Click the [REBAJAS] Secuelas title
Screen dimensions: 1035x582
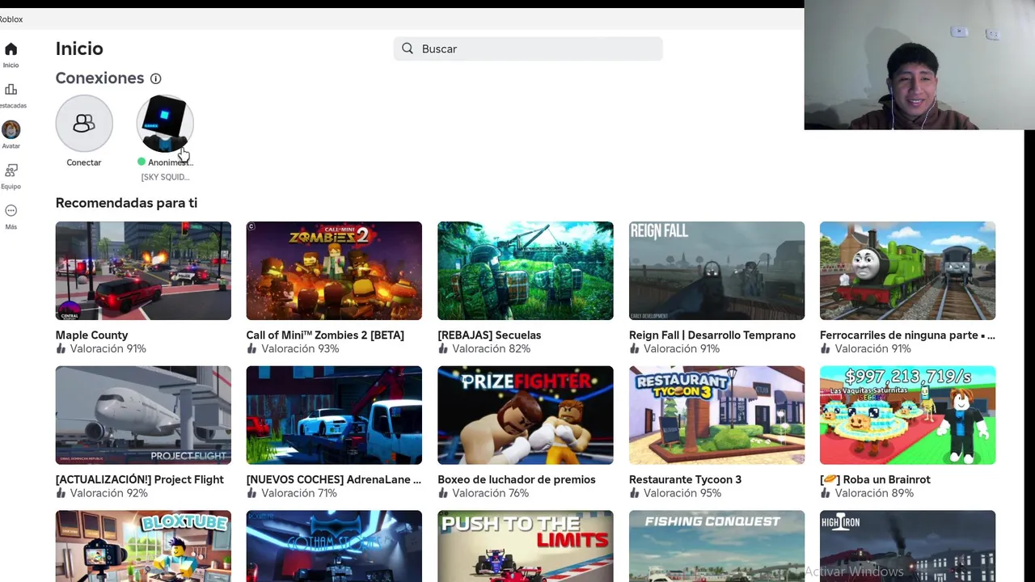coord(489,335)
